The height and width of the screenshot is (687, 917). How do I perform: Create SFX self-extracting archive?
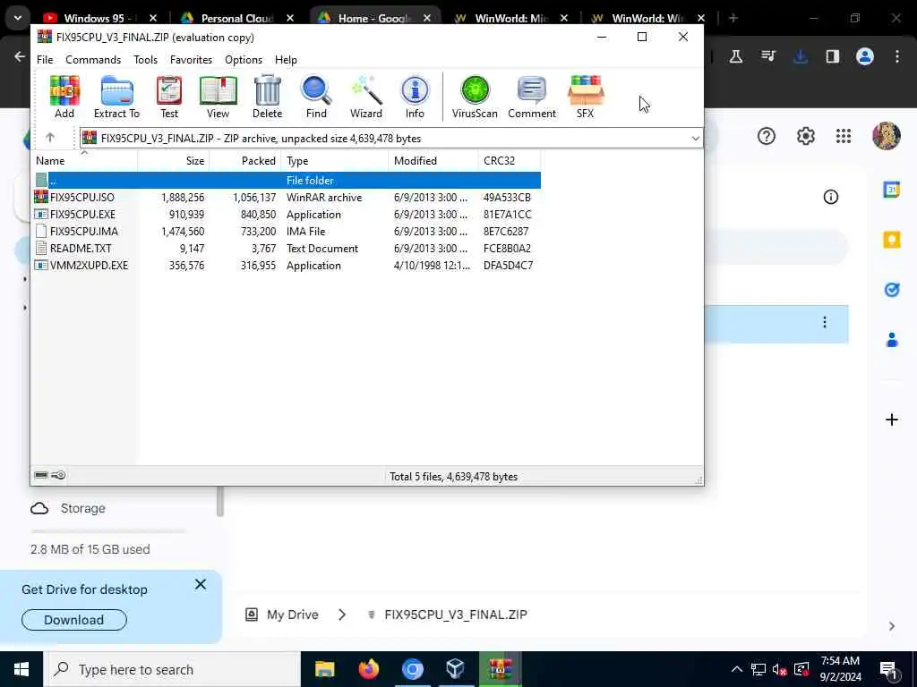pyautogui.click(x=586, y=97)
